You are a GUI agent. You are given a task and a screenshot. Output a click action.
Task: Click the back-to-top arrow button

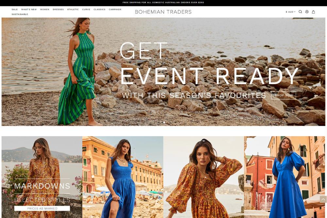coord(323,199)
